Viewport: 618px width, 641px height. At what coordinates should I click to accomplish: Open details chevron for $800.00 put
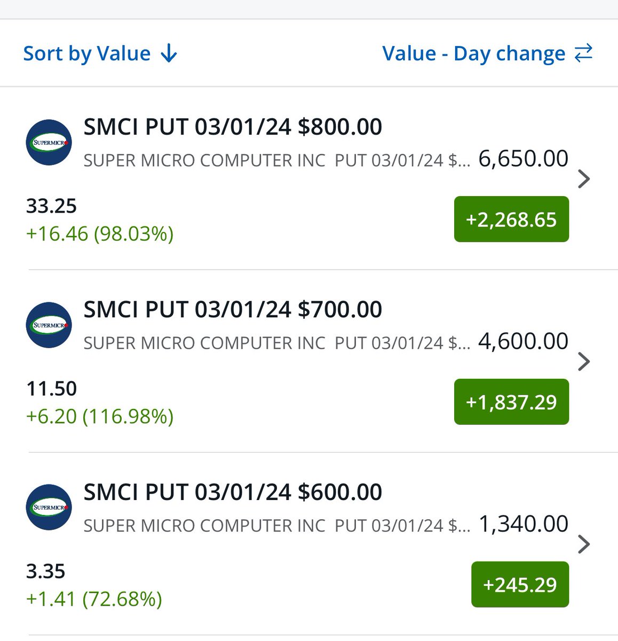point(584,179)
